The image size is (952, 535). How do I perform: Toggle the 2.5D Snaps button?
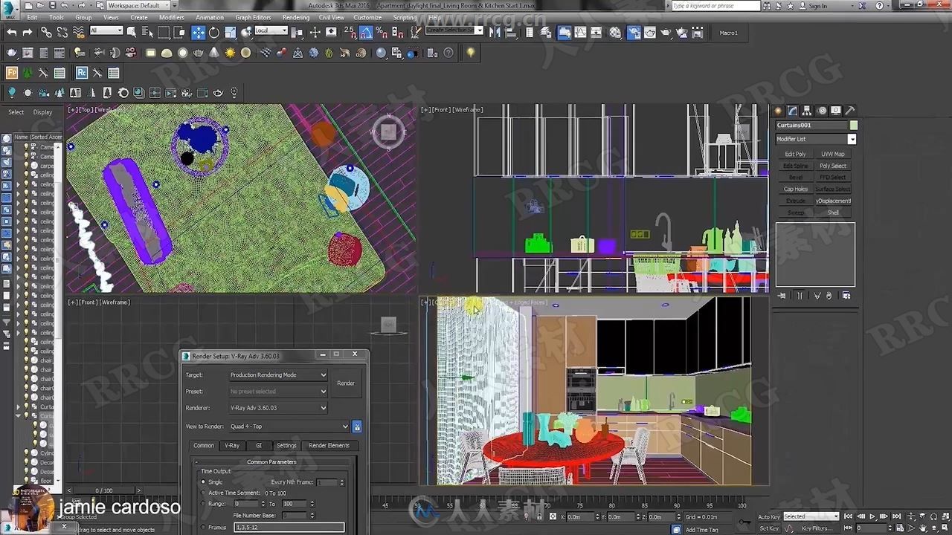(350, 32)
